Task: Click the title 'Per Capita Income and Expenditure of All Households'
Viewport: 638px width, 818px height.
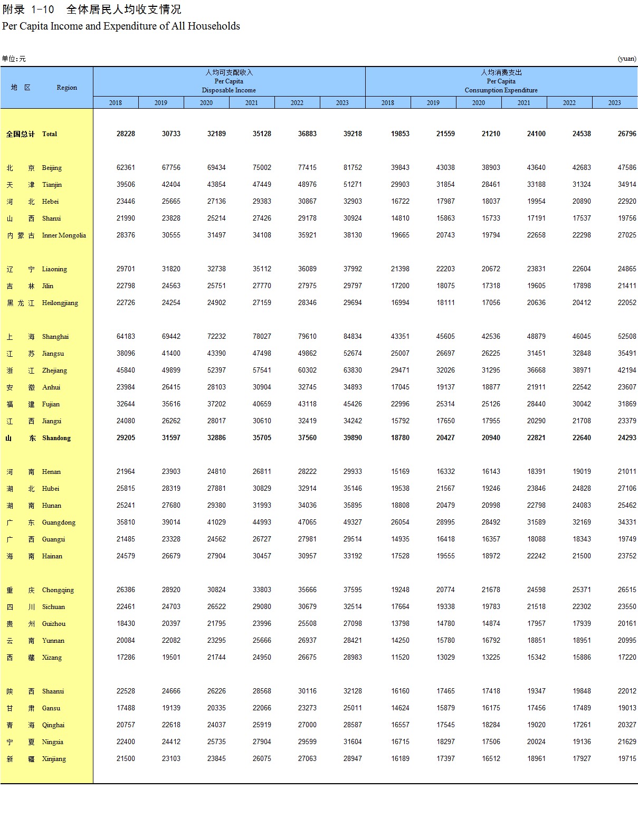Action: pyautogui.click(x=121, y=26)
